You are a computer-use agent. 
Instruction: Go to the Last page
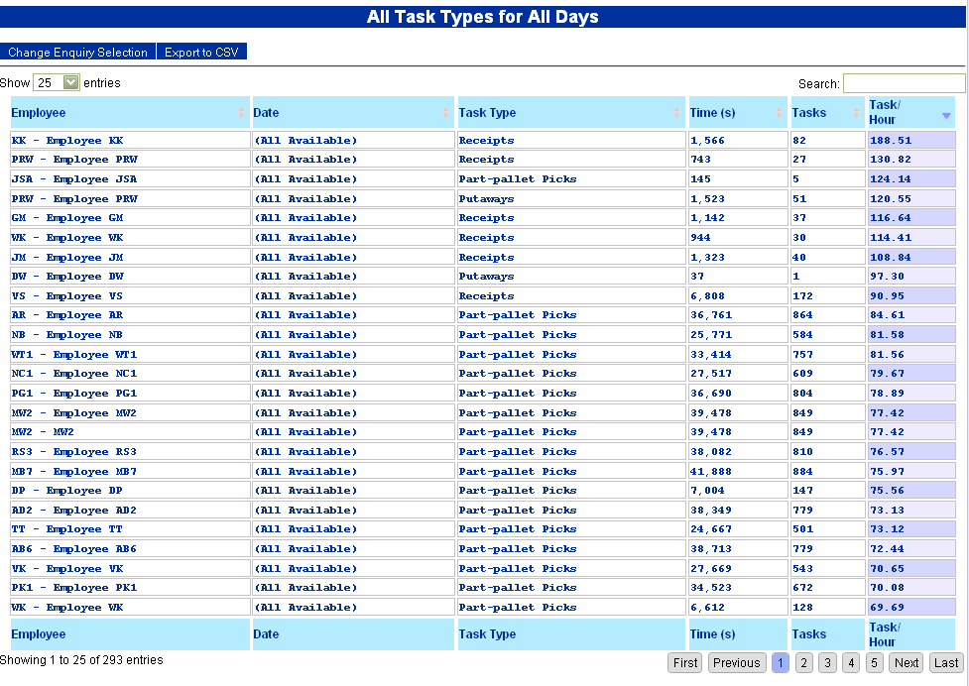coord(946,662)
